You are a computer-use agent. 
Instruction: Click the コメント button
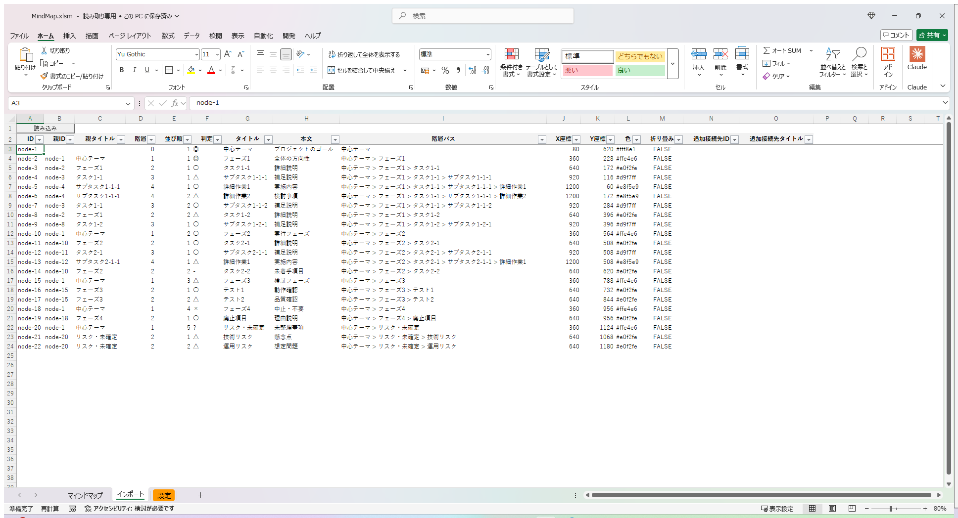tap(896, 35)
